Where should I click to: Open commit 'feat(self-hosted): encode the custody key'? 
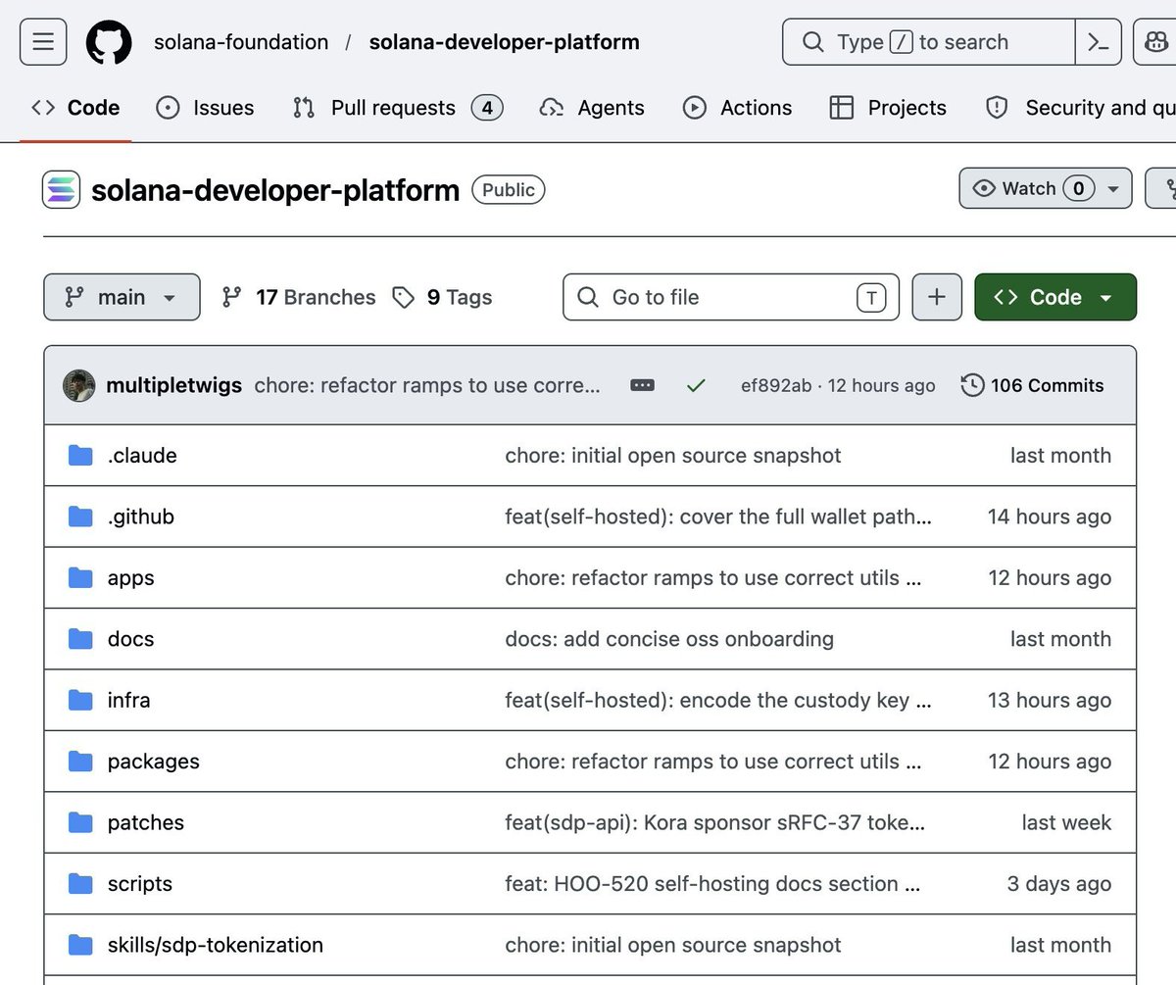point(718,701)
